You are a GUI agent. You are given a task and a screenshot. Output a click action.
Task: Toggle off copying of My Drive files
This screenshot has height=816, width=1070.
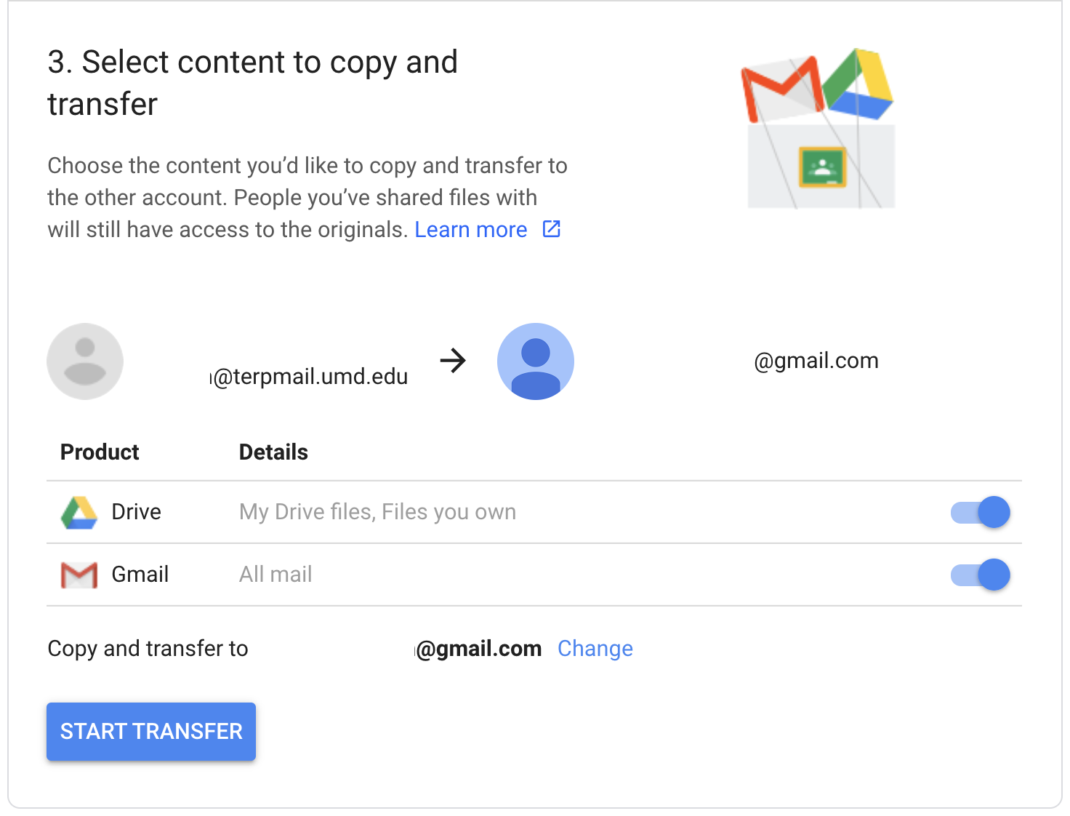[980, 512]
